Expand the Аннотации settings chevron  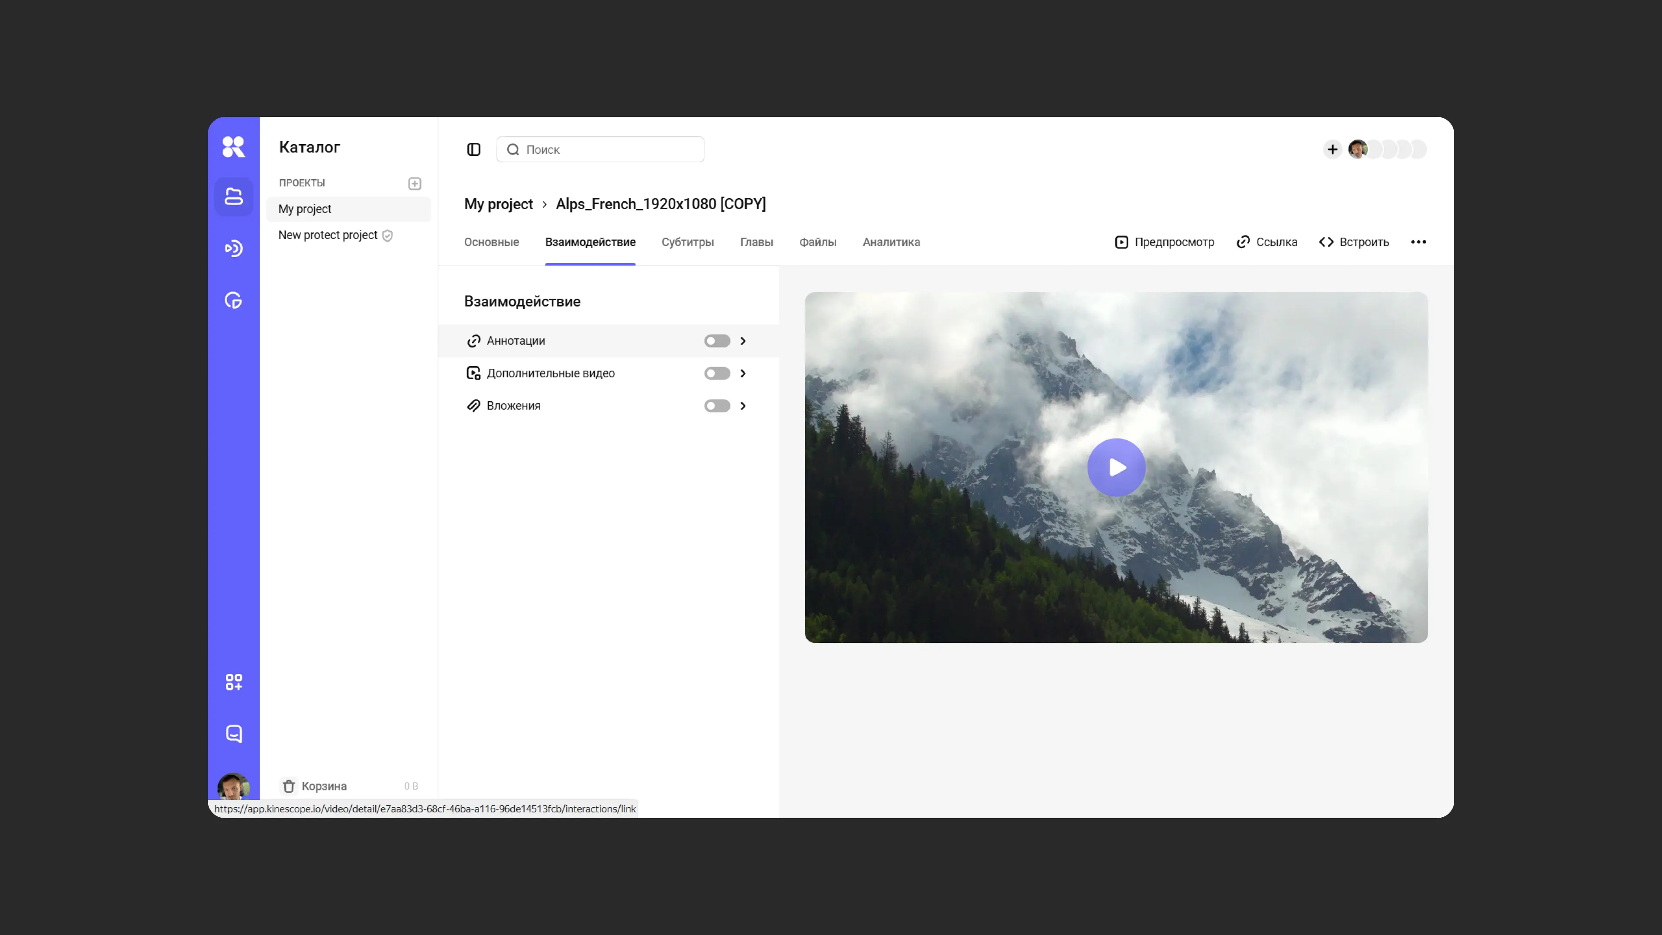point(743,341)
